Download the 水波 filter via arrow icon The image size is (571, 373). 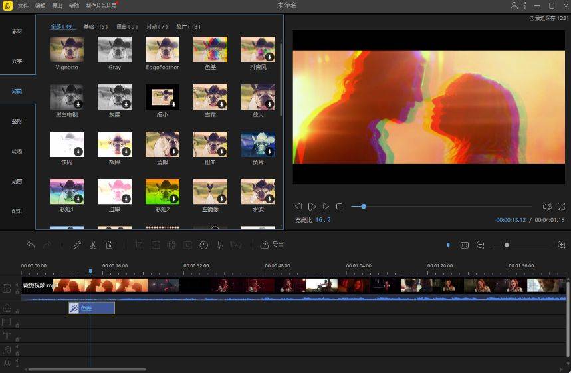[x=269, y=199]
